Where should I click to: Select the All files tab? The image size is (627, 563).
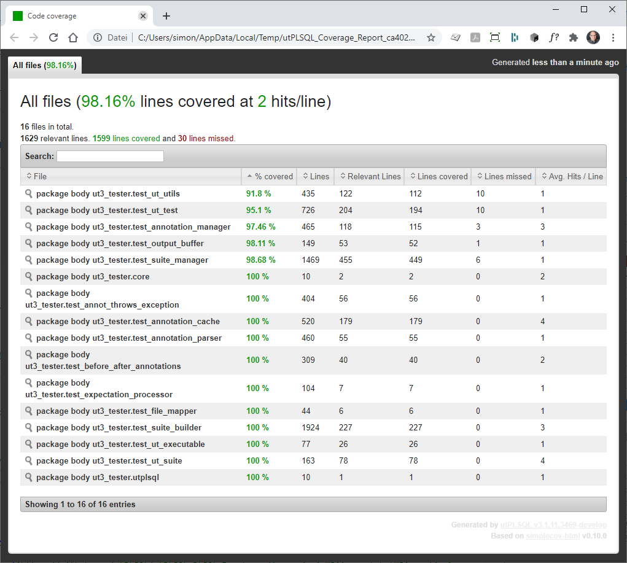[x=44, y=65]
